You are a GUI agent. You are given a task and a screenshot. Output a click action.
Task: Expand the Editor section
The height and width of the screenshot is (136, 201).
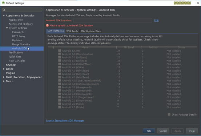point(4,69)
